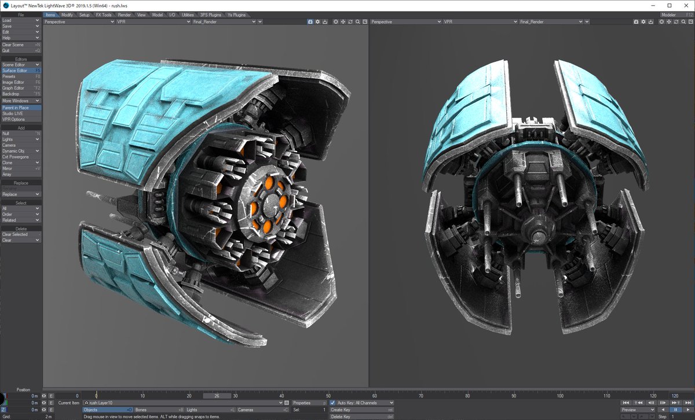Pause playback button
The image size is (695, 420).
pyautogui.click(x=675, y=410)
